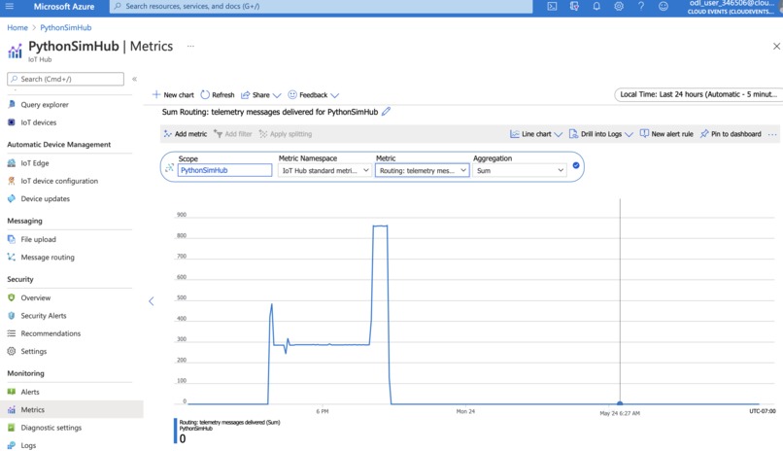Screen dimensions: 783x451
Task: Click Pin to dashboard
Action: 731,134
